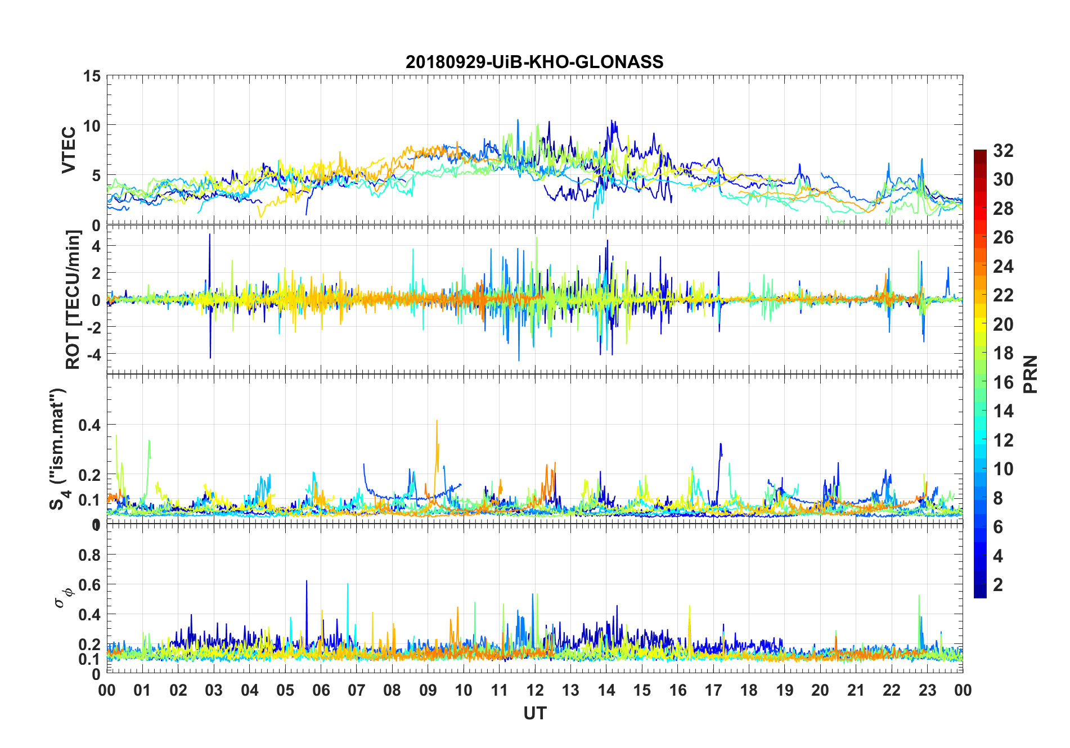Select the VTEC y-axis label
The width and height of the screenshot is (1070, 748).
[68, 150]
